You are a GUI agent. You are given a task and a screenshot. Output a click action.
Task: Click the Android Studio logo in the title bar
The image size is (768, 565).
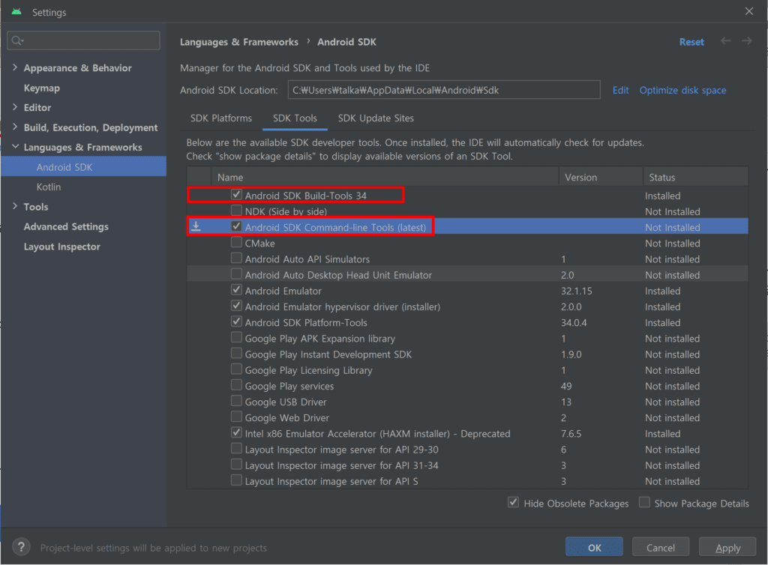click(16, 12)
